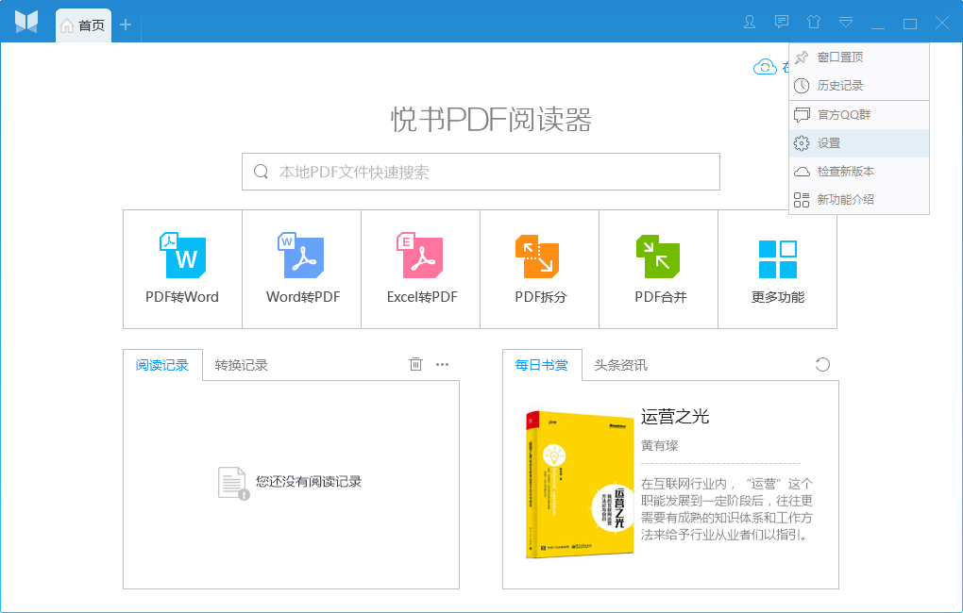Refresh the 每日书赏 recommendations
The image size is (963, 613).
tap(821, 363)
